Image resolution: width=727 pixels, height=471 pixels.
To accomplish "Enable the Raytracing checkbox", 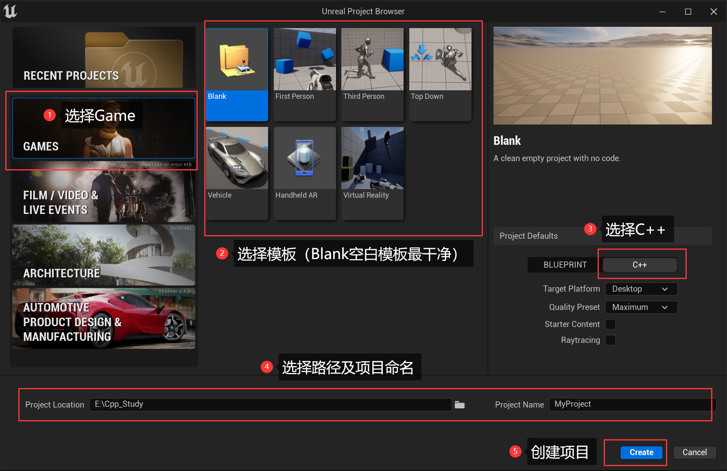I will (x=610, y=340).
